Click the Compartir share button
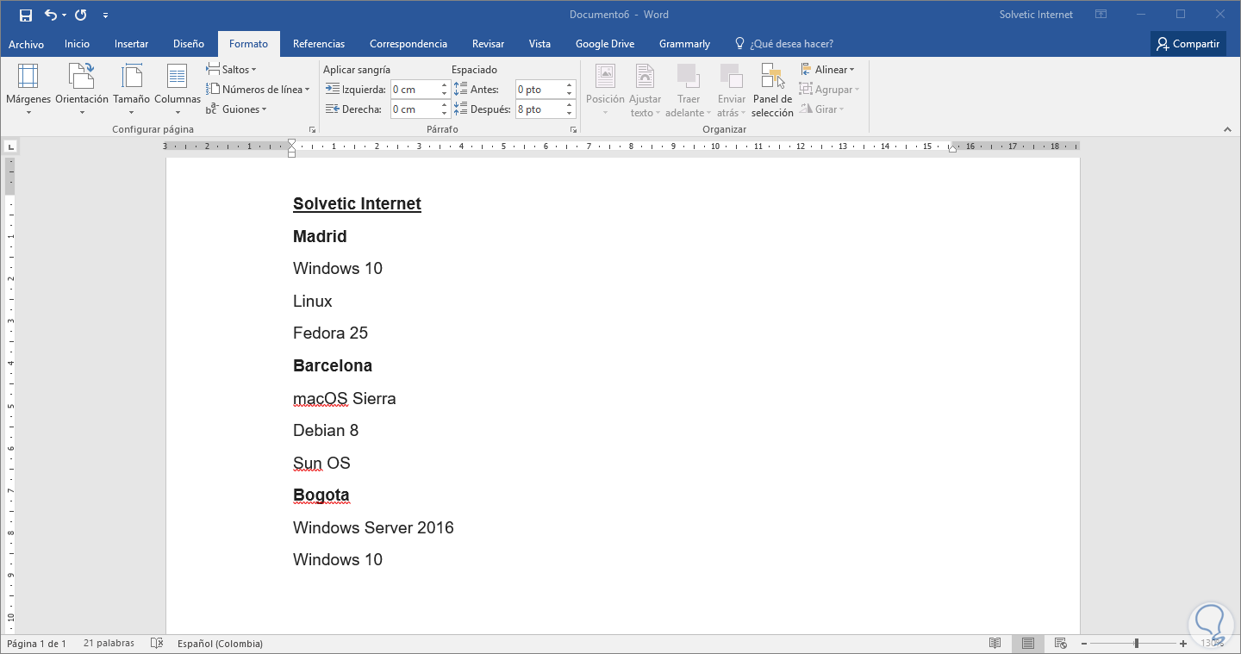The image size is (1241, 654). pyautogui.click(x=1188, y=44)
